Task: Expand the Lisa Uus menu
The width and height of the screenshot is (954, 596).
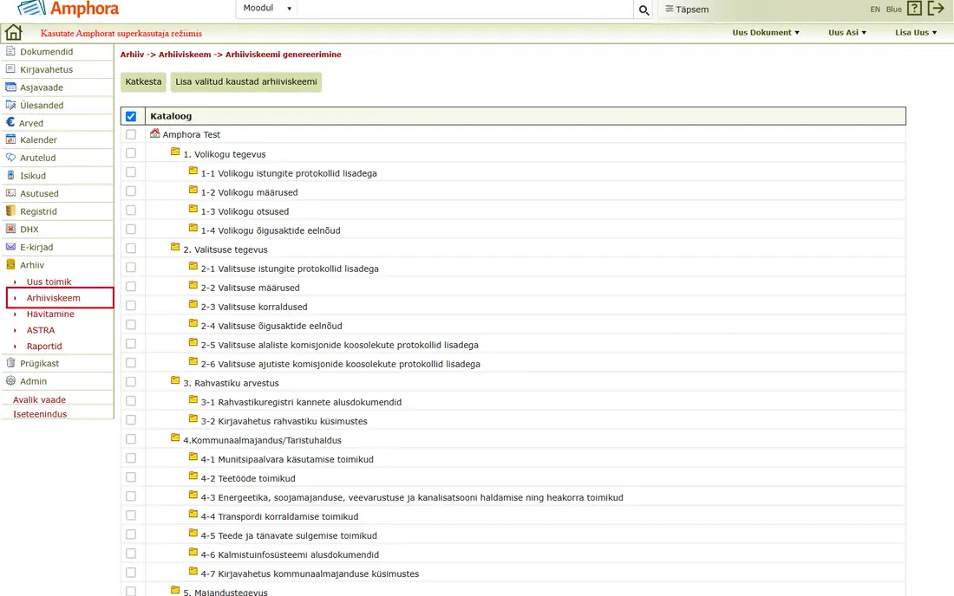Action: (x=916, y=32)
